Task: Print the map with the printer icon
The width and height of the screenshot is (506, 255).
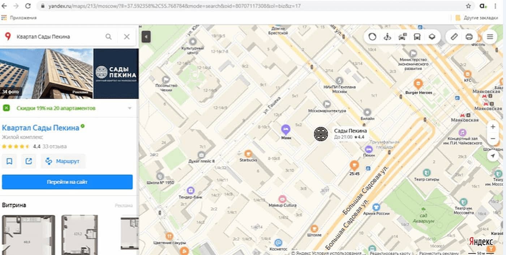Action: pos(469,36)
